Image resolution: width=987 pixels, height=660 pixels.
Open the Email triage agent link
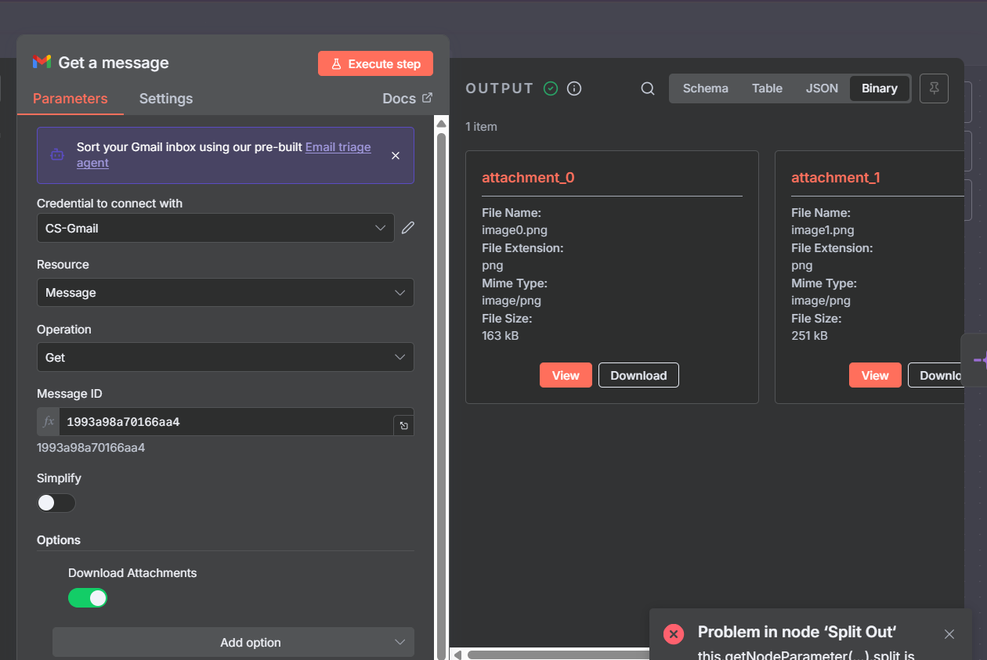coord(338,147)
